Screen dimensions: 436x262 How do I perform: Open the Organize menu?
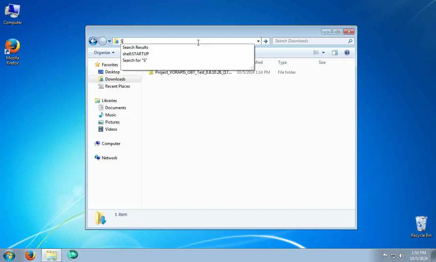click(x=104, y=53)
